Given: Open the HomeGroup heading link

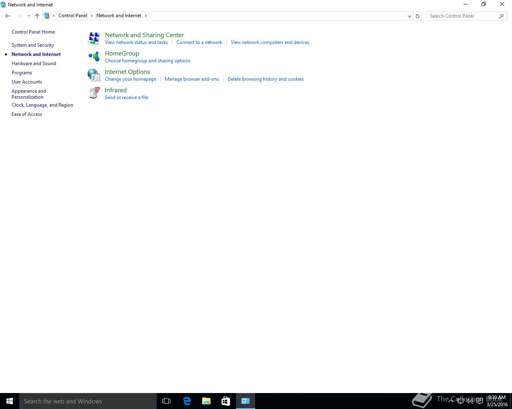Looking at the screenshot, I should 122,54.
